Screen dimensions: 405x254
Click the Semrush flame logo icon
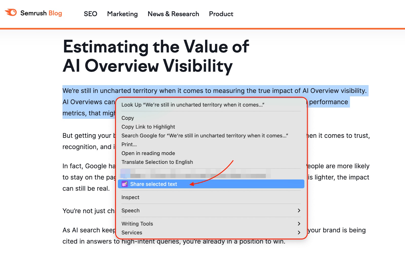(11, 12)
